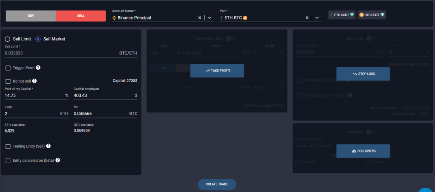
Task: Open the Trailing Entry help icon
Action: 48,146
